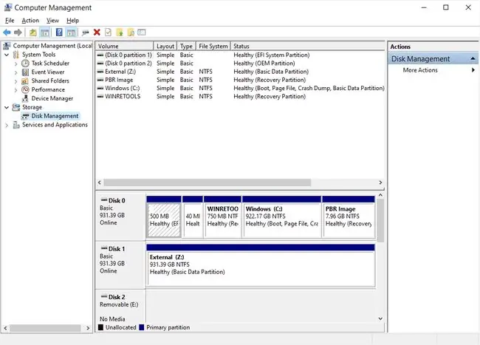The width and height of the screenshot is (480, 345).
Task: Select the External (Z:) volume row
Action: (240, 72)
